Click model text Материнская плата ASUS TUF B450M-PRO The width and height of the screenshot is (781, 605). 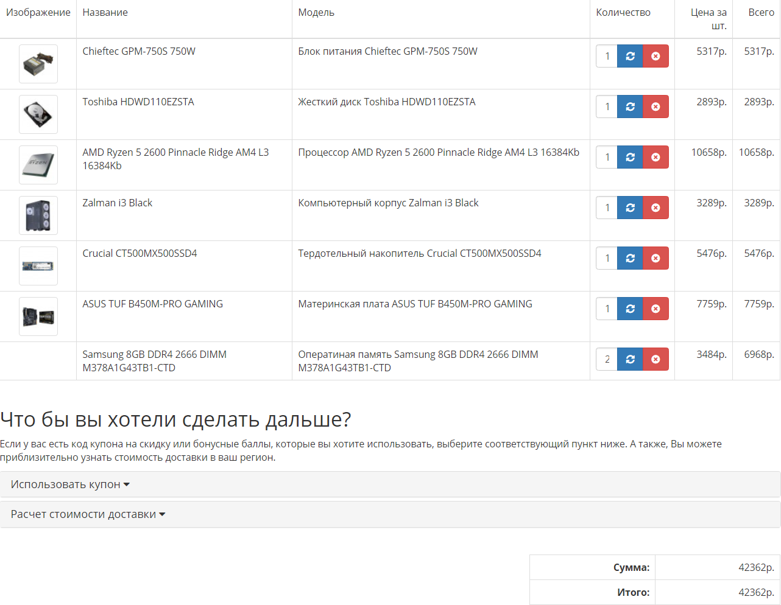tap(415, 304)
